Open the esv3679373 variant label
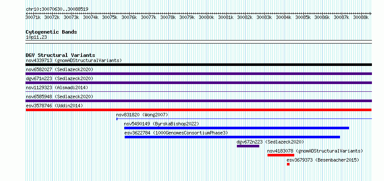384x181 pixels. click(x=323, y=160)
